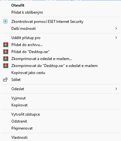Image resolution: width=121 pixels, height=141 pixels.
Task: Expand the Udělit přístup pro submenu arrow
Action: [116, 38]
